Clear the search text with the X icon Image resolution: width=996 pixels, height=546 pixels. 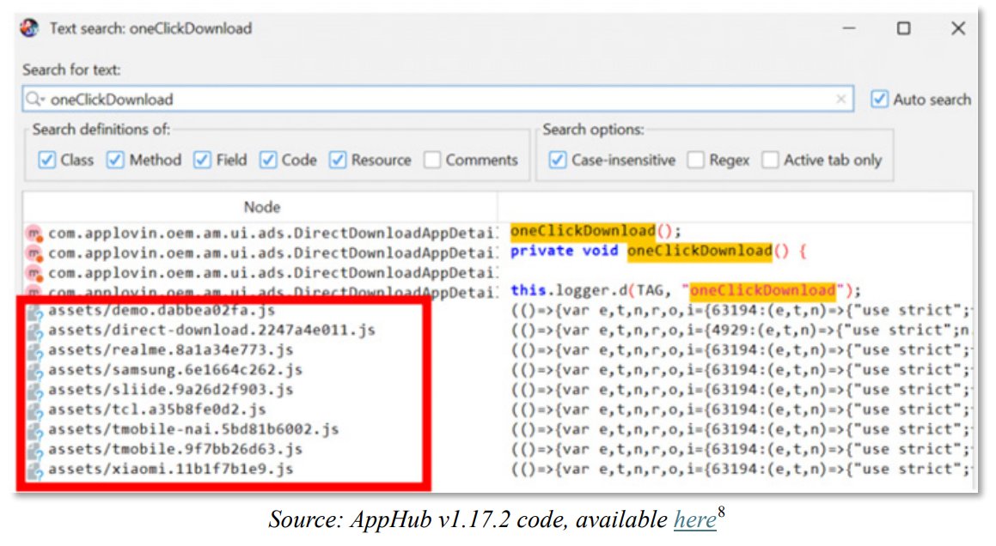click(x=840, y=99)
